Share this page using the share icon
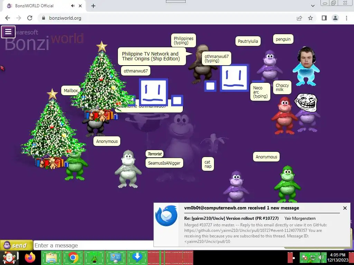The width and height of the screenshot is (354, 265). coord(299,18)
